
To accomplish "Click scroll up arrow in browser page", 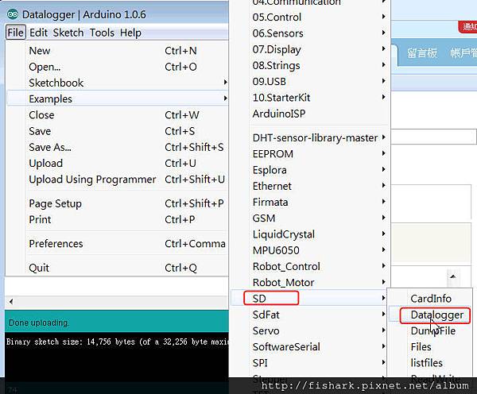I will (x=453, y=276).
